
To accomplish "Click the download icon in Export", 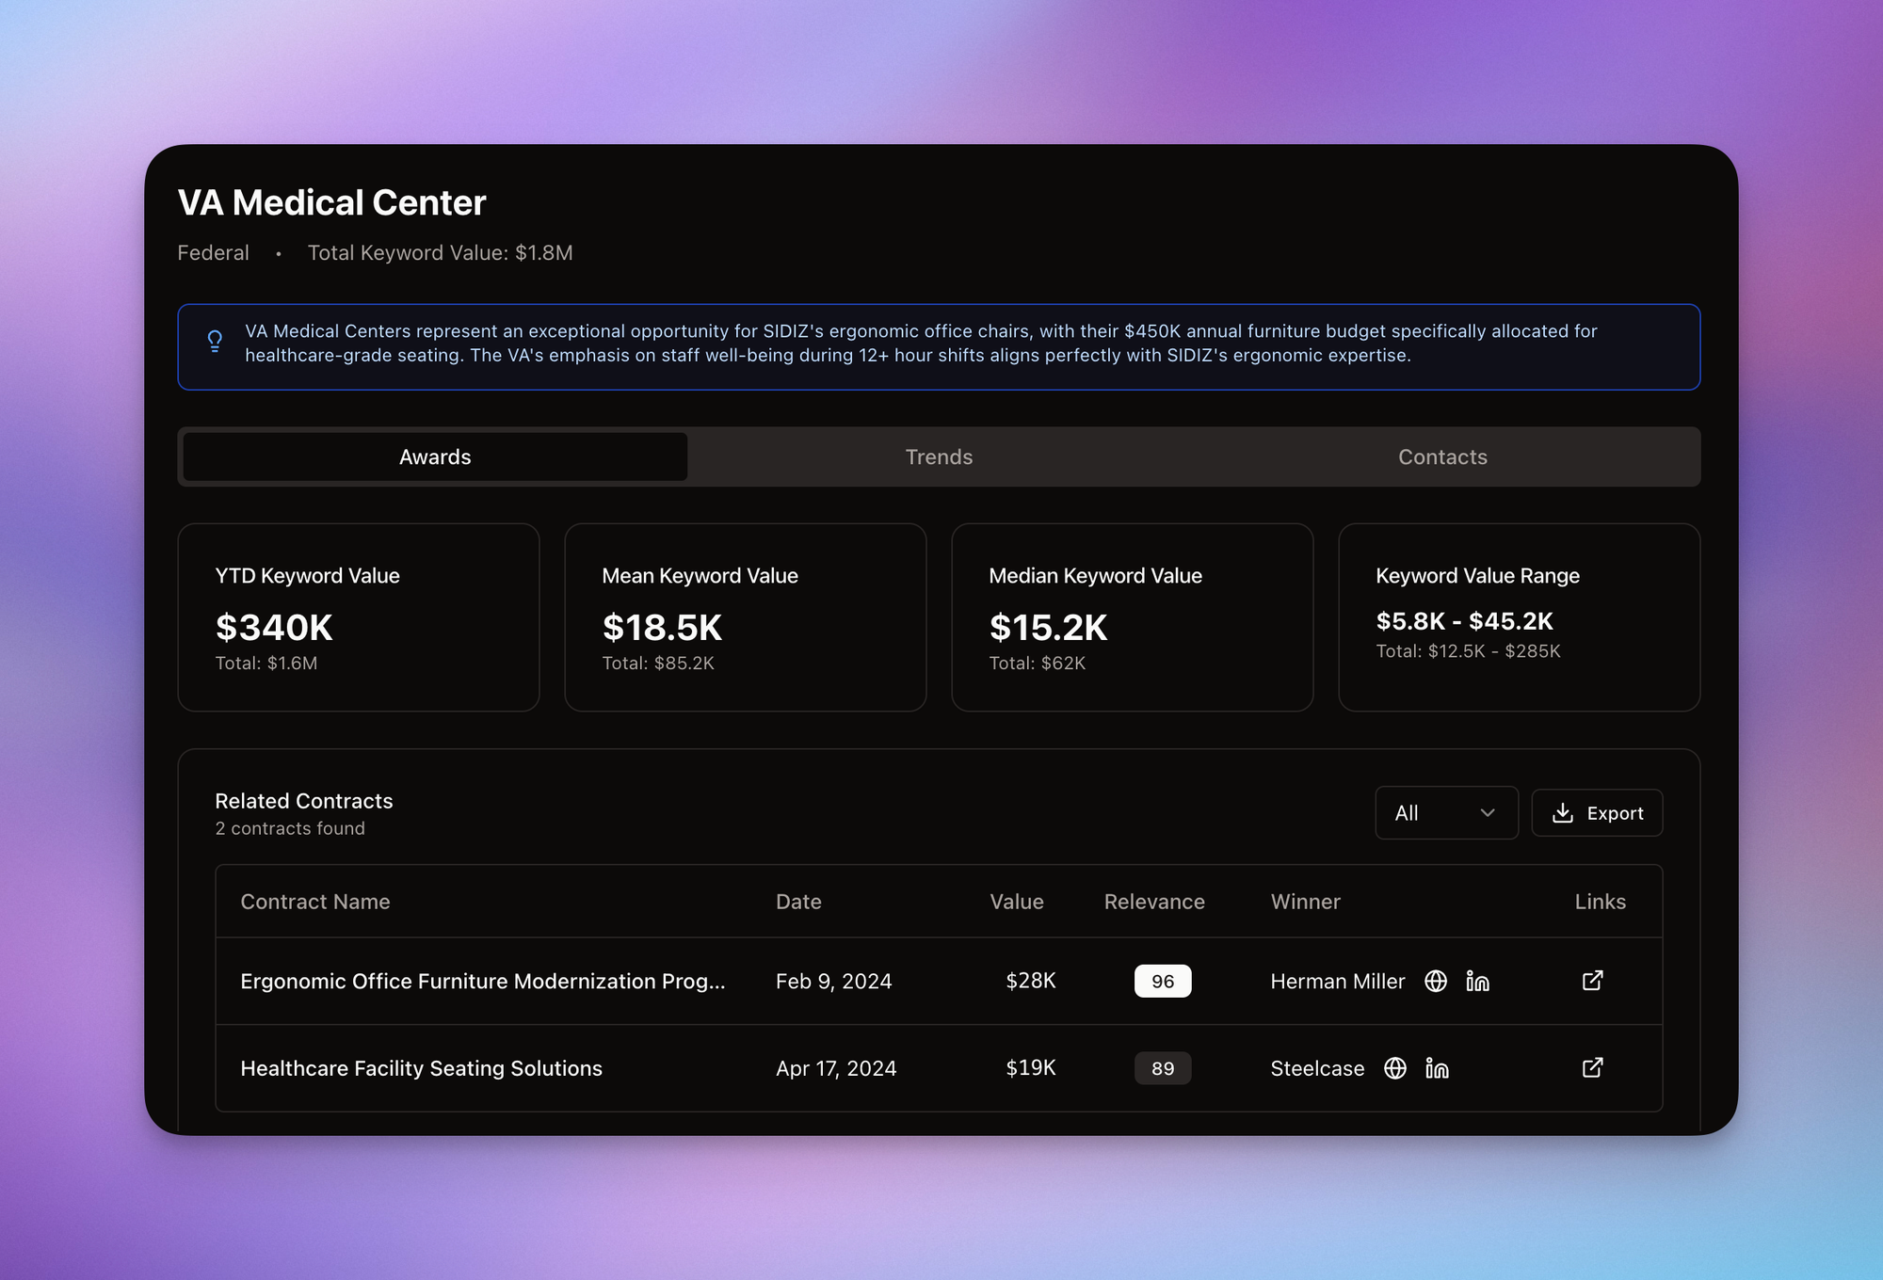I will pos(1563,813).
